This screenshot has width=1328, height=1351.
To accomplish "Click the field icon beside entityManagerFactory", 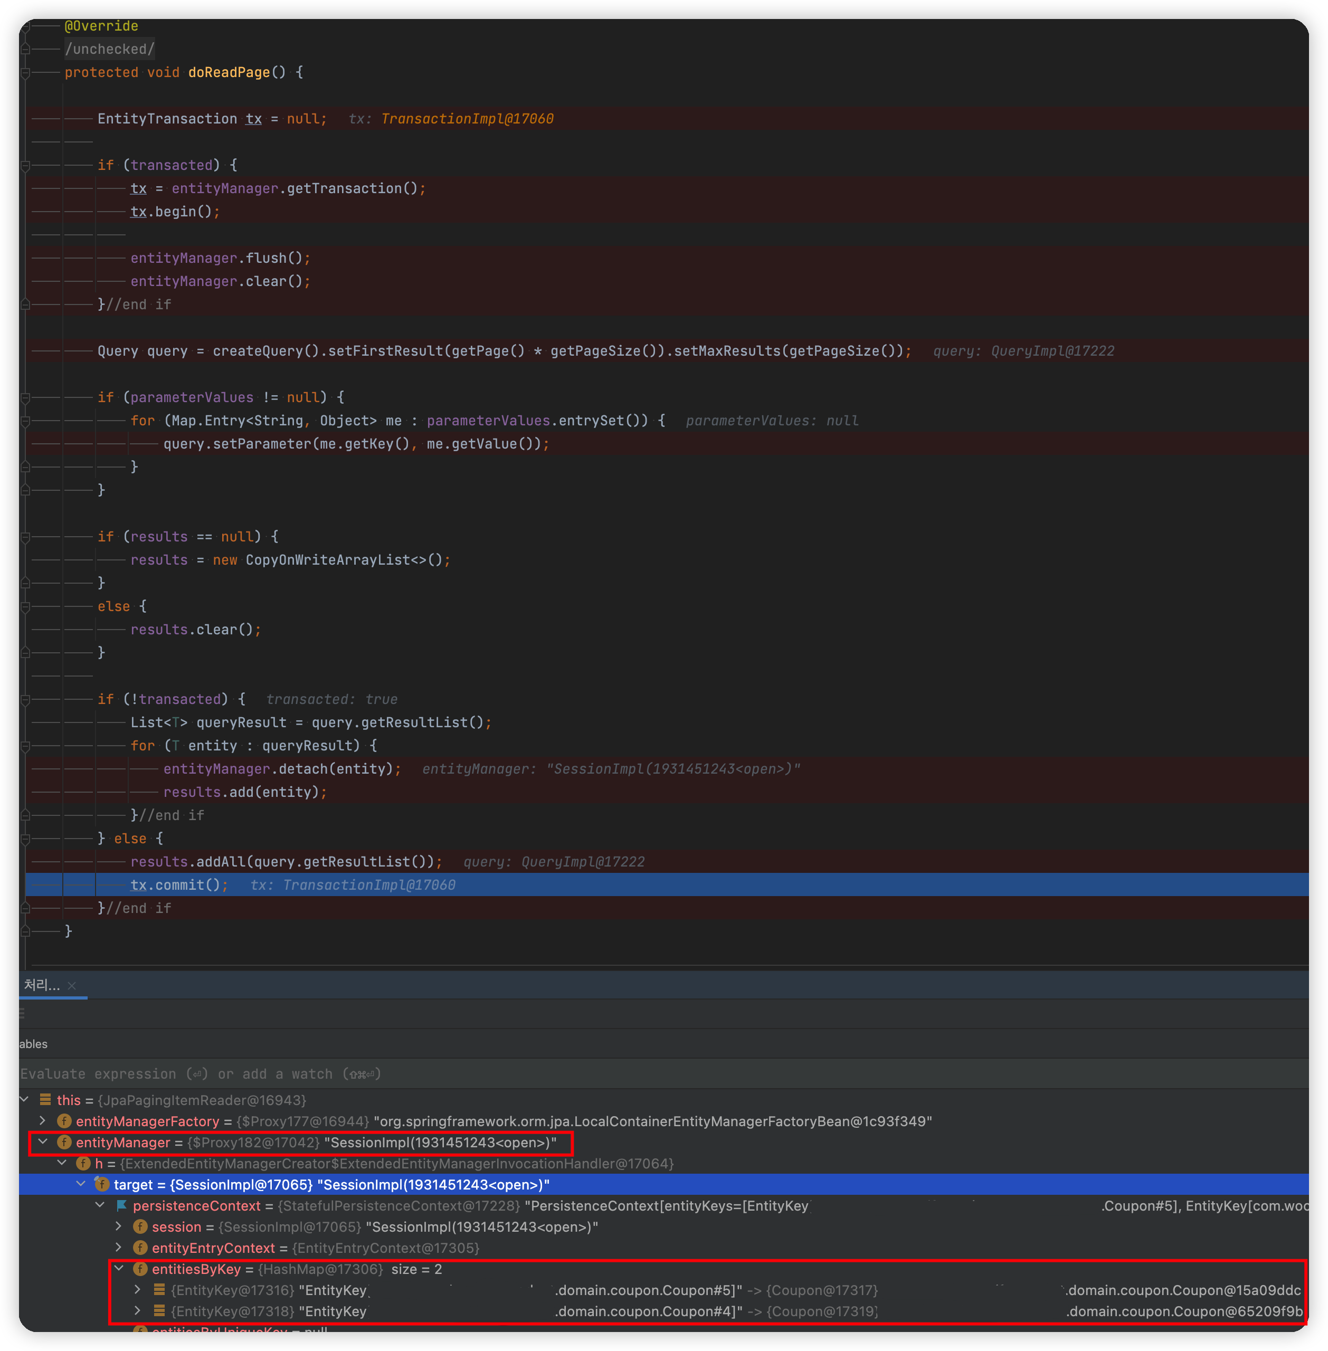I will click(64, 1121).
